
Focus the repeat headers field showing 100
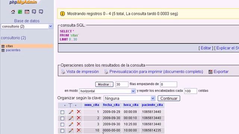(x=190, y=91)
